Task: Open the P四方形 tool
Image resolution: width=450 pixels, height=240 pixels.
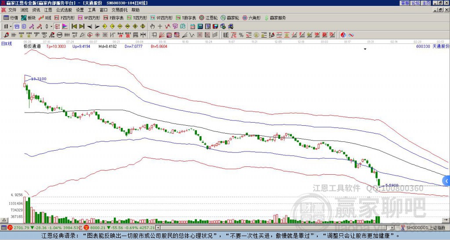Action: pos(65,18)
